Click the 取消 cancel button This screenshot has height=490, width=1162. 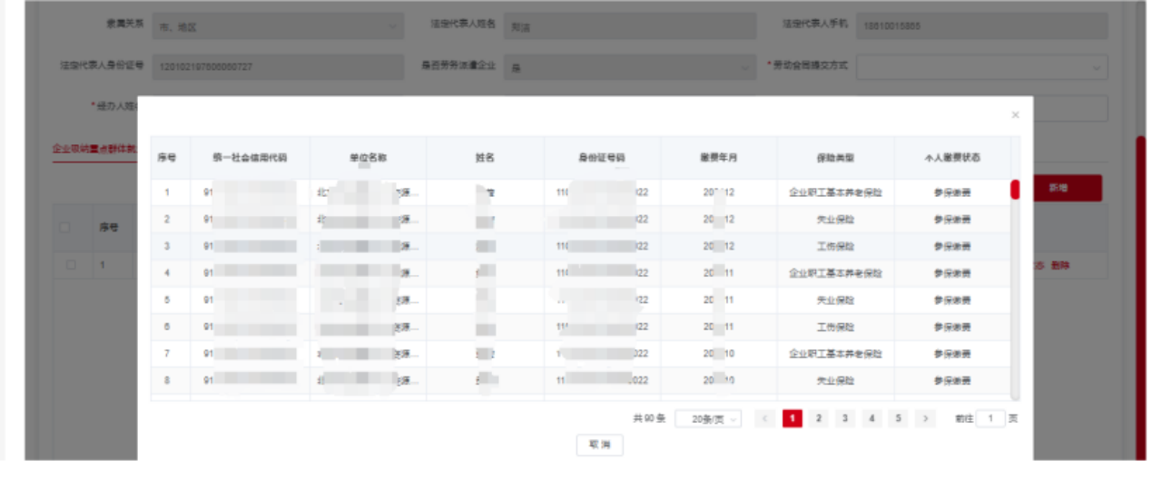click(x=600, y=445)
